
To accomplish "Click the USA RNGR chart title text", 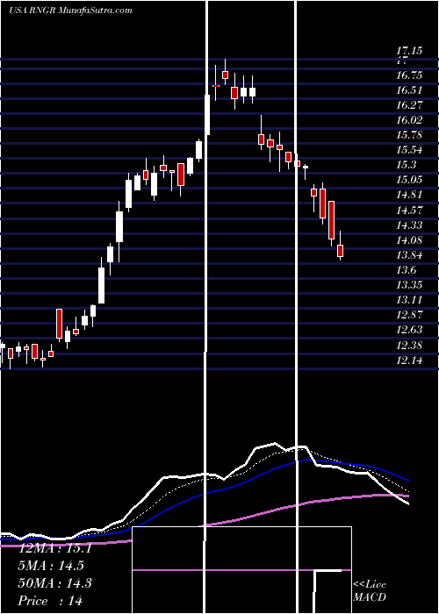I will click(x=70, y=11).
